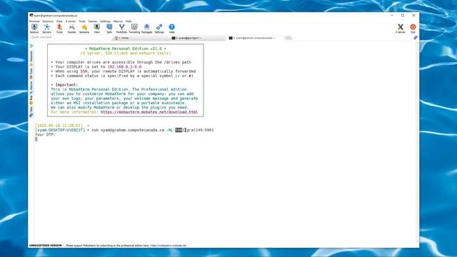This screenshot has width=457, height=257.
Task: Click the mobaxterm.mobatek.net link in status bar
Action: pos(169,246)
